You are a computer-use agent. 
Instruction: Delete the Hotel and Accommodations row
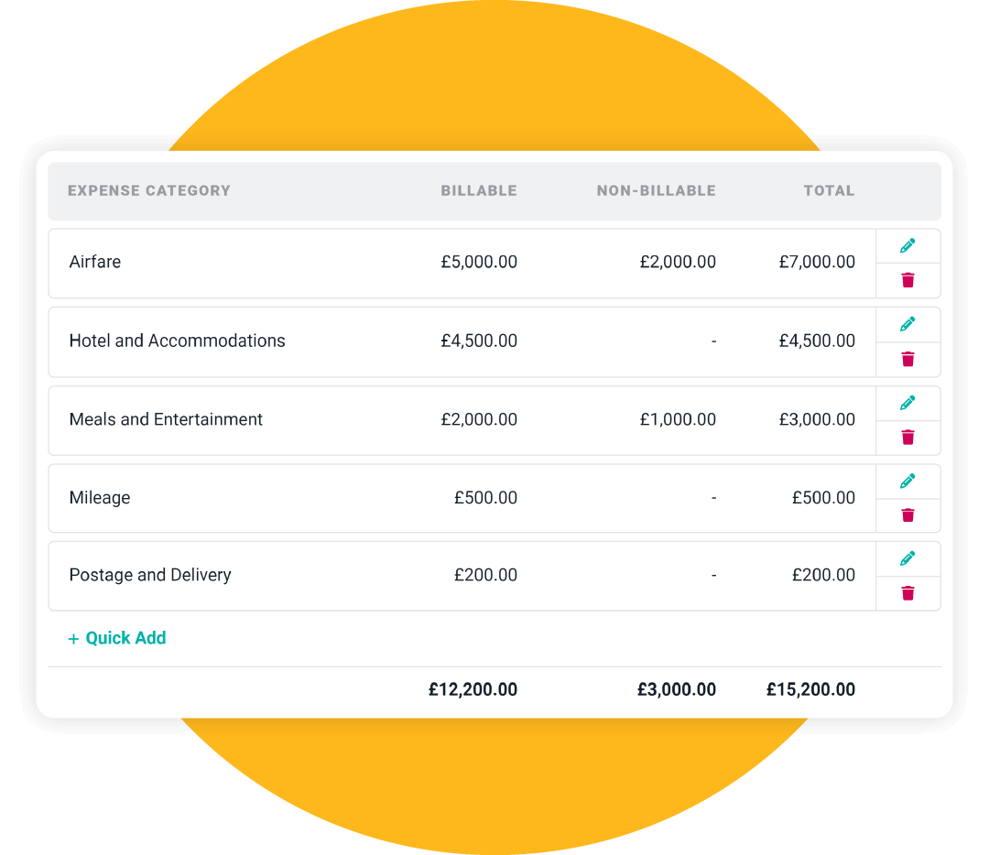pos(907,358)
